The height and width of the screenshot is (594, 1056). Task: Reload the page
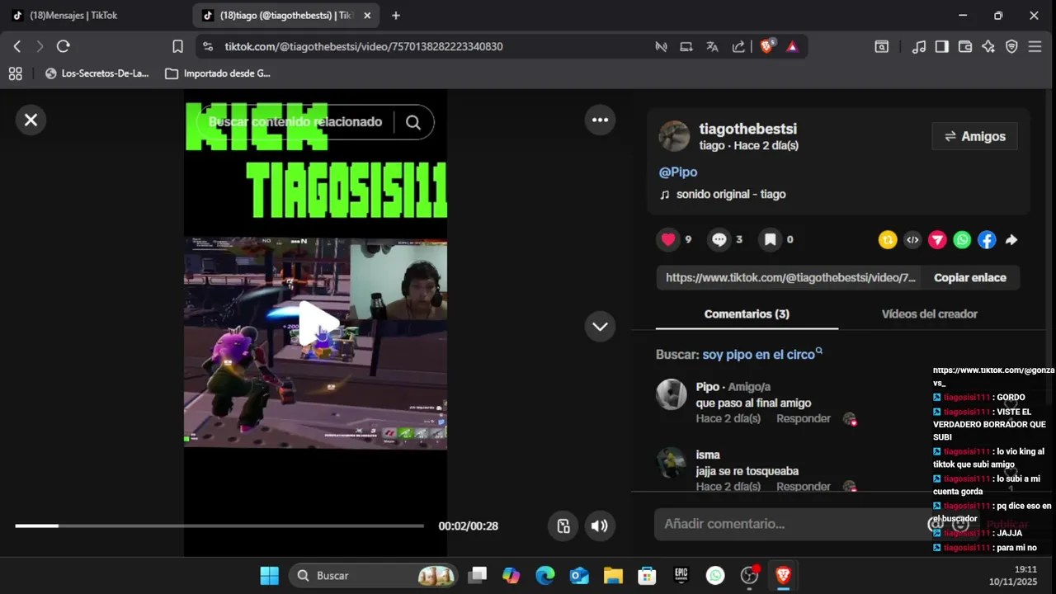(x=64, y=46)
